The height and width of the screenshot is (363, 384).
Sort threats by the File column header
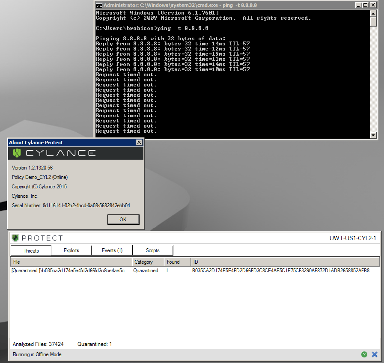coord(71,262)
